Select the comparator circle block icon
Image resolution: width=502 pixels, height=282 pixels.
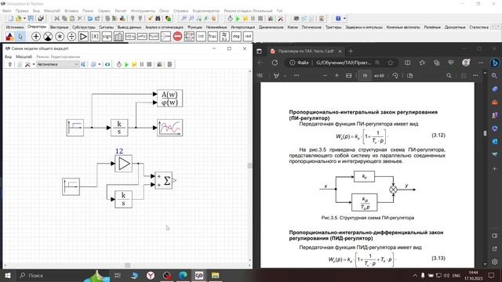48,37
